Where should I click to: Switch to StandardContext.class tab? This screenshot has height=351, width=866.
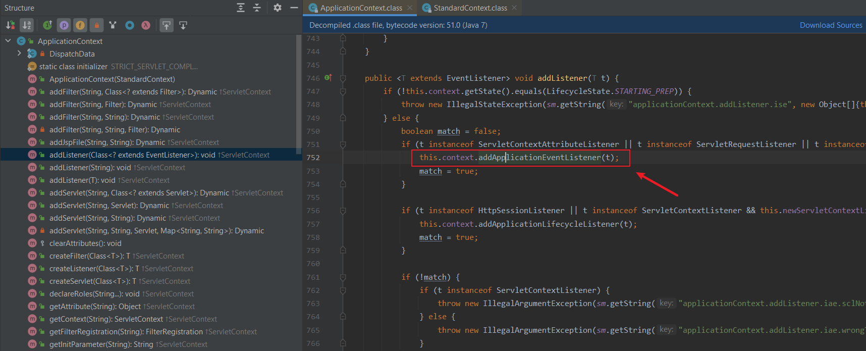pyautogui.click(x=470, y=8)
